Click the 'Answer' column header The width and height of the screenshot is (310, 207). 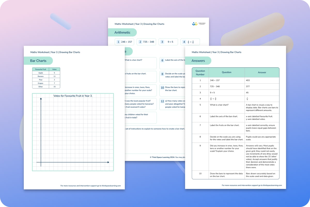(x=262, y=72)
